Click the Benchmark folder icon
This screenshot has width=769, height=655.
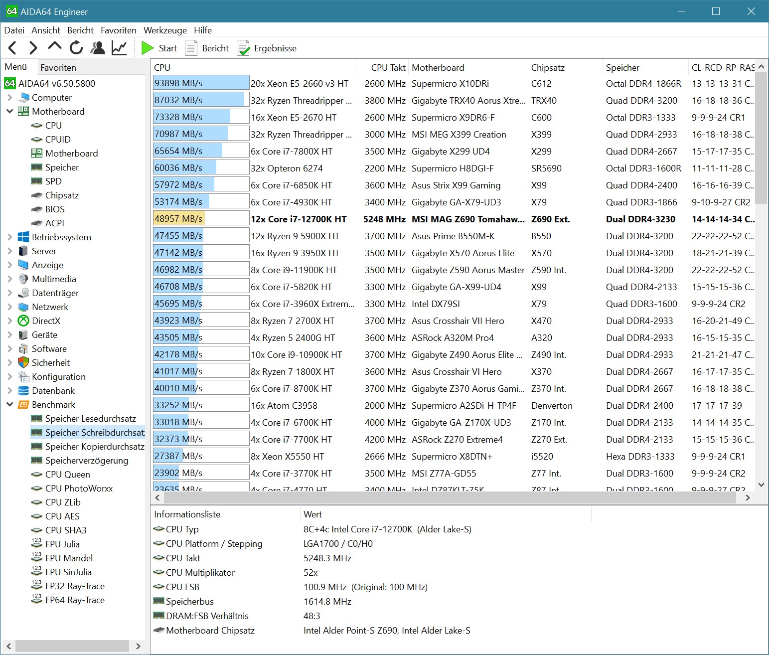(x=23, y=404)
